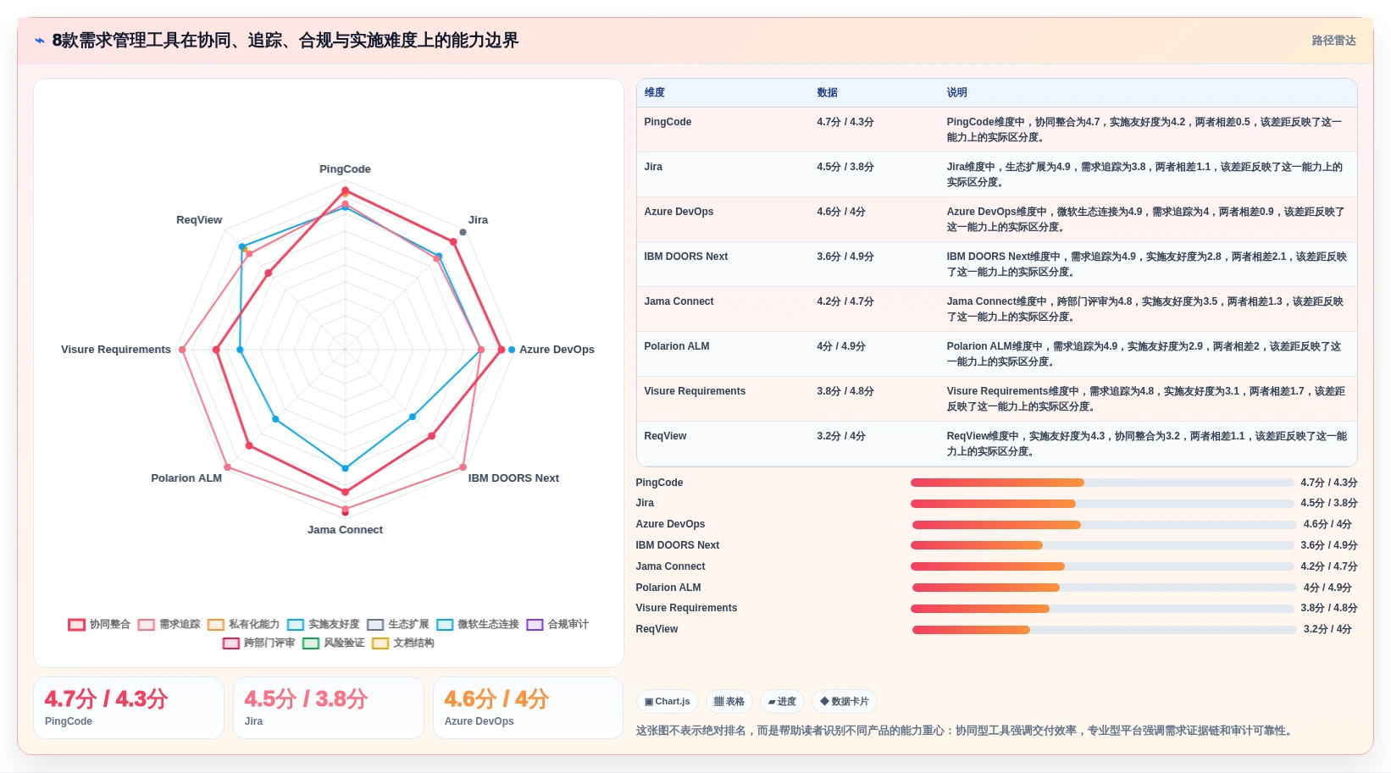Toggle the 实施友好度 legend entry
Viewport: 1391px width, 773px height.
point(323,624)
